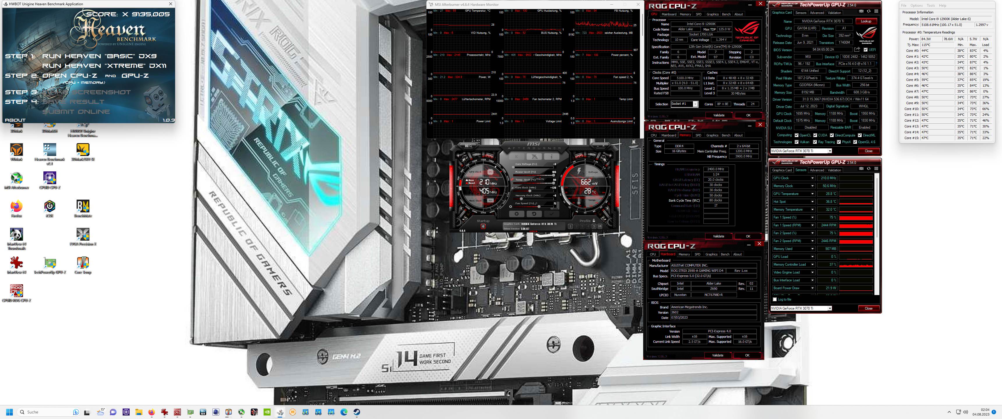Toggle the UEFI checkbox in GPU-Z
This screenshot has width=1002, height=419.
pos(865,49)
